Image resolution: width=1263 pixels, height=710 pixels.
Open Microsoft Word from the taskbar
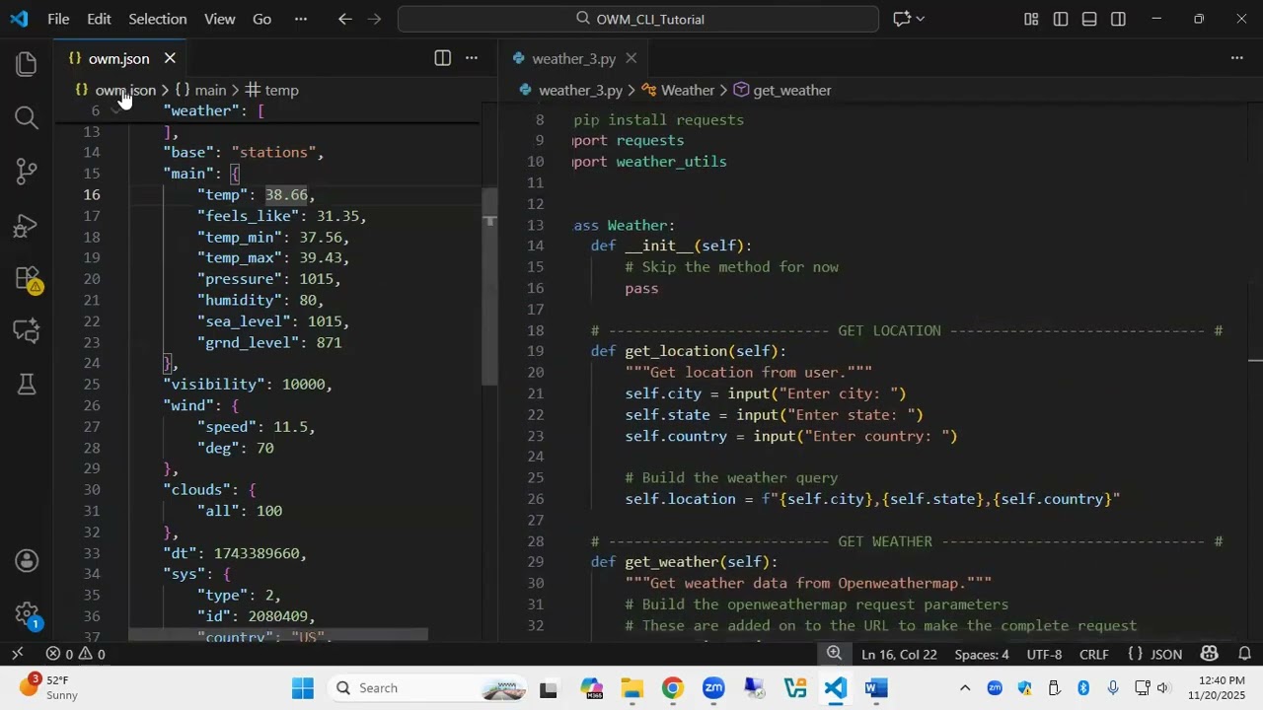875,688
